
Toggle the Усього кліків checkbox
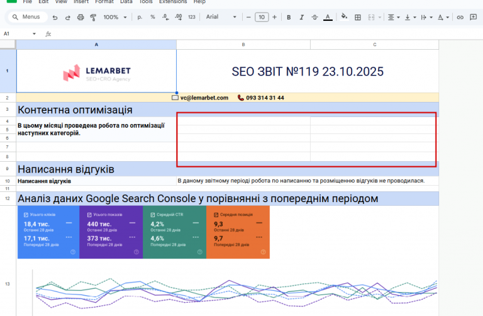pyautogui.click(x=26, y=215)
